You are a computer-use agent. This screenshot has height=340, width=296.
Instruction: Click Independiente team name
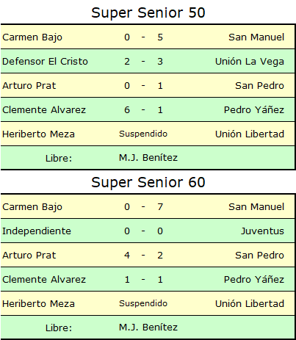(x=37, y=231)
